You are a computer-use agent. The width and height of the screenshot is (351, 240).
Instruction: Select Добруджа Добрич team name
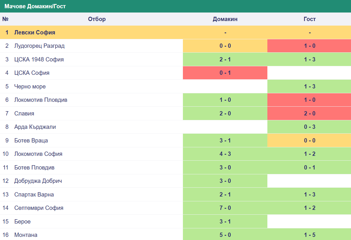38,181
